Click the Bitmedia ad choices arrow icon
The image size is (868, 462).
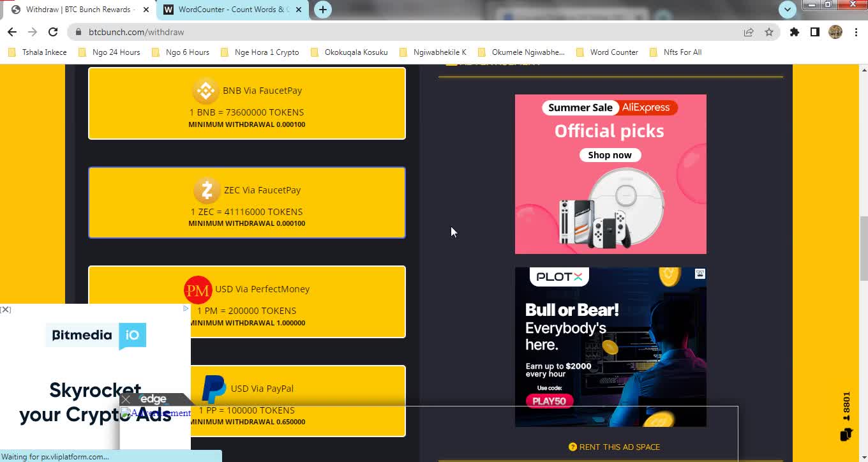coord(186,308)
